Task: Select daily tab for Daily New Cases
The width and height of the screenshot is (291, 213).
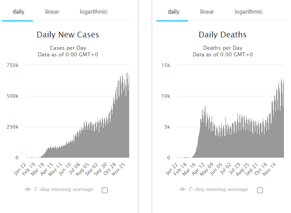Action: coord(18,12)
